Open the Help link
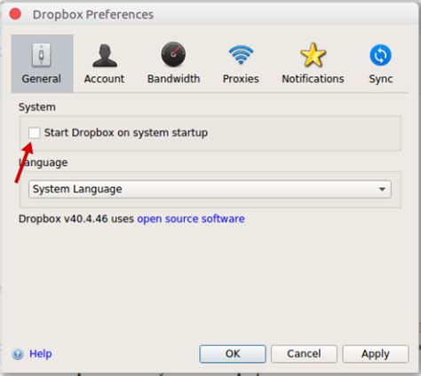 click(41, 354)
